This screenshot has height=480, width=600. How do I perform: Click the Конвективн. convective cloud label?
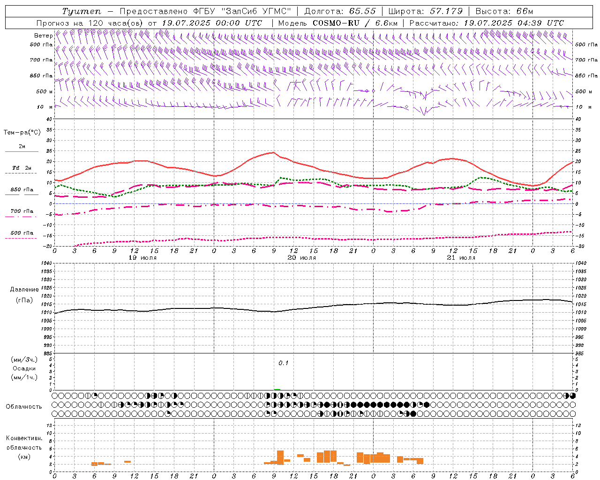point(24,438)
